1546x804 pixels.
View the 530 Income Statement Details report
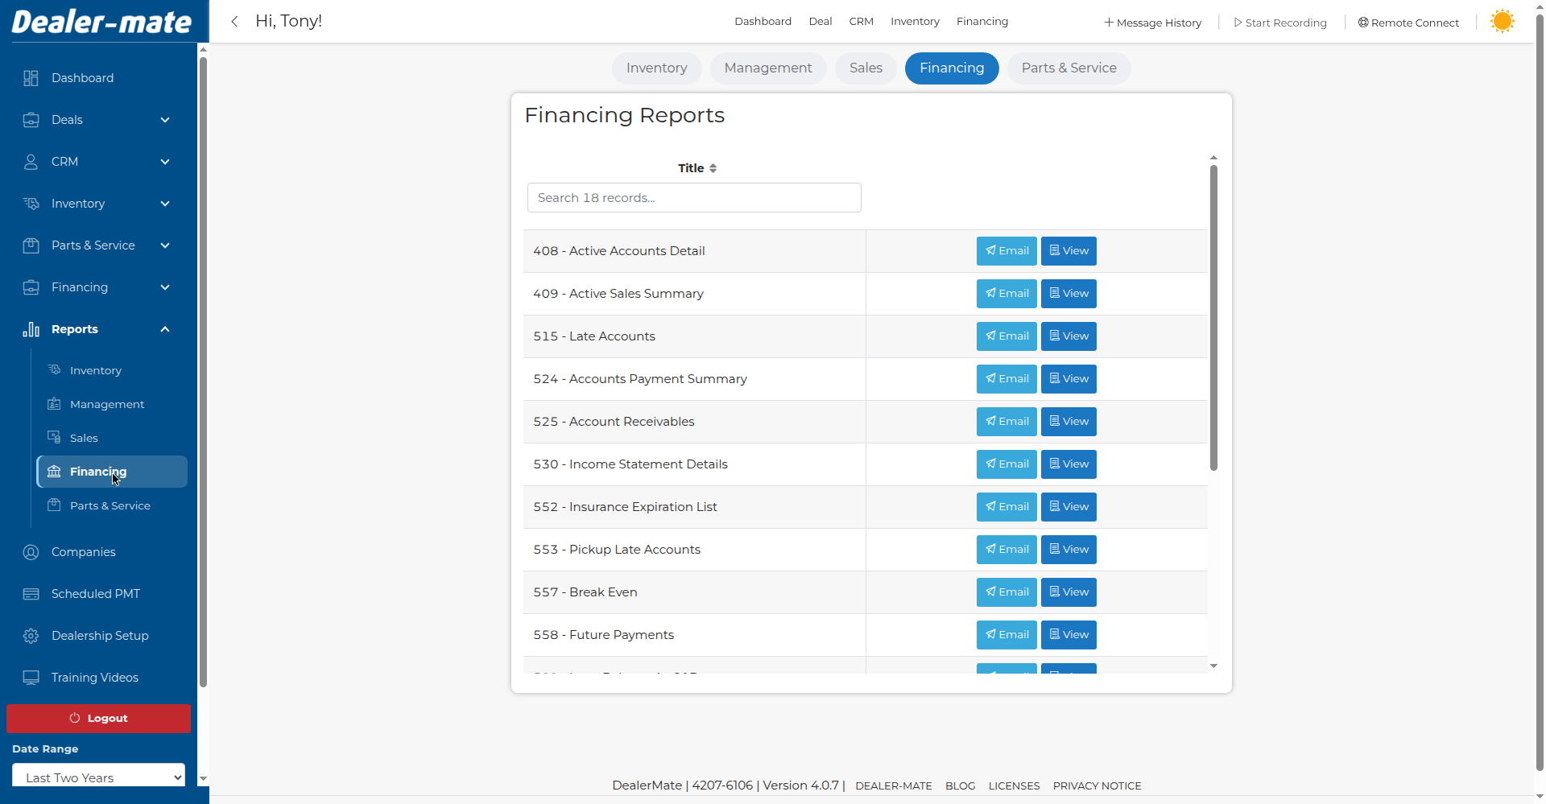coord(1069,464)
